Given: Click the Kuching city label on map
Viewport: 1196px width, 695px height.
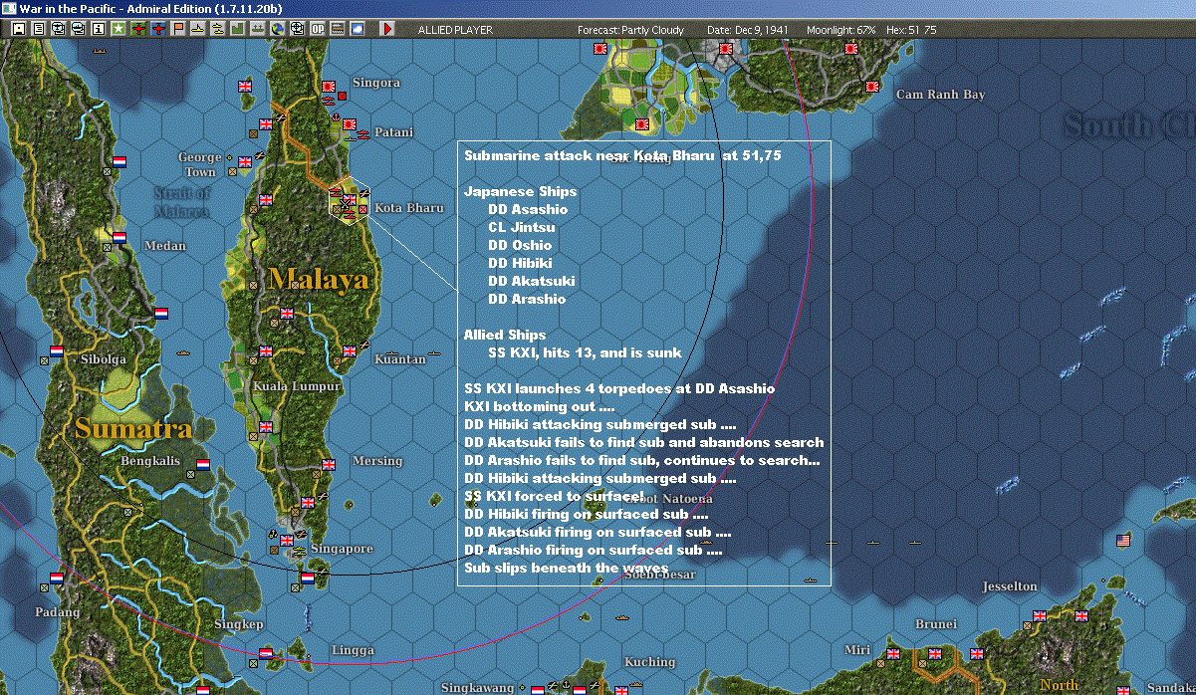Looking at the screenshot, I should 649,661.
